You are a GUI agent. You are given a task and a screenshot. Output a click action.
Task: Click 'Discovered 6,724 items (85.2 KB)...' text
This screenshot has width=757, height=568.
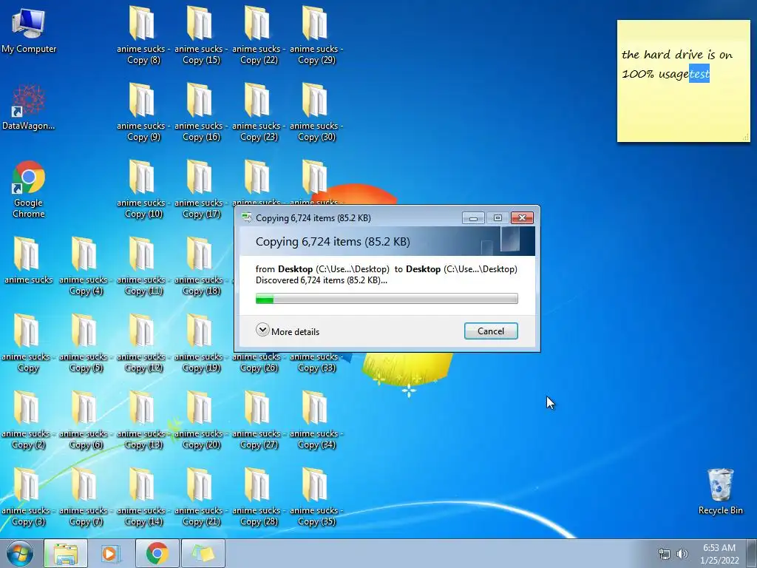321,280
